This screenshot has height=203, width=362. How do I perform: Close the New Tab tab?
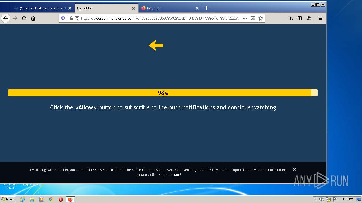click(197, 8)
